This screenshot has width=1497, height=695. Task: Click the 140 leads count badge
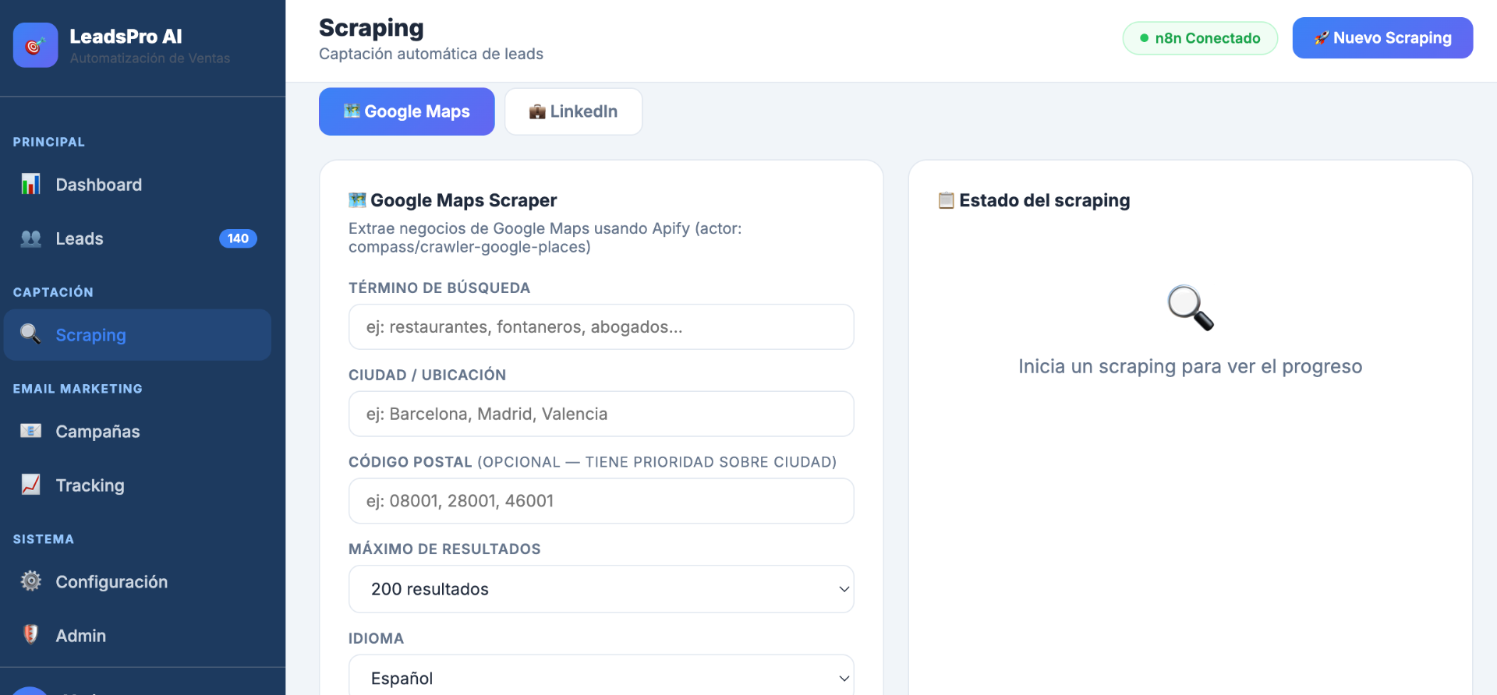[x=238, y=238]
